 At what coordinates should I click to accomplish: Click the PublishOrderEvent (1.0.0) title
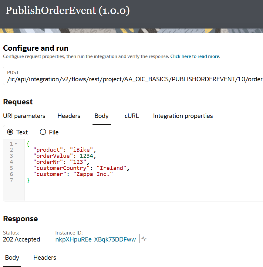(68, 11)
